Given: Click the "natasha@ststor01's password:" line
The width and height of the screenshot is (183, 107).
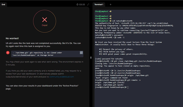Looking at the screenshot, I should [x=109, y=35].
